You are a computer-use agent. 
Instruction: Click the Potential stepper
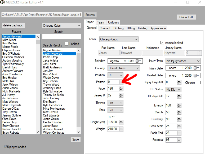[x=179, y=140]
